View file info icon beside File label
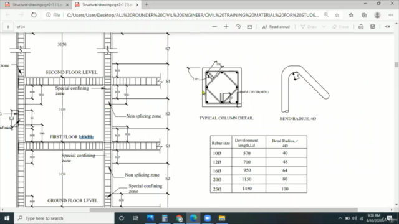The height and width of the screenshot is (224, 399). 48,15
